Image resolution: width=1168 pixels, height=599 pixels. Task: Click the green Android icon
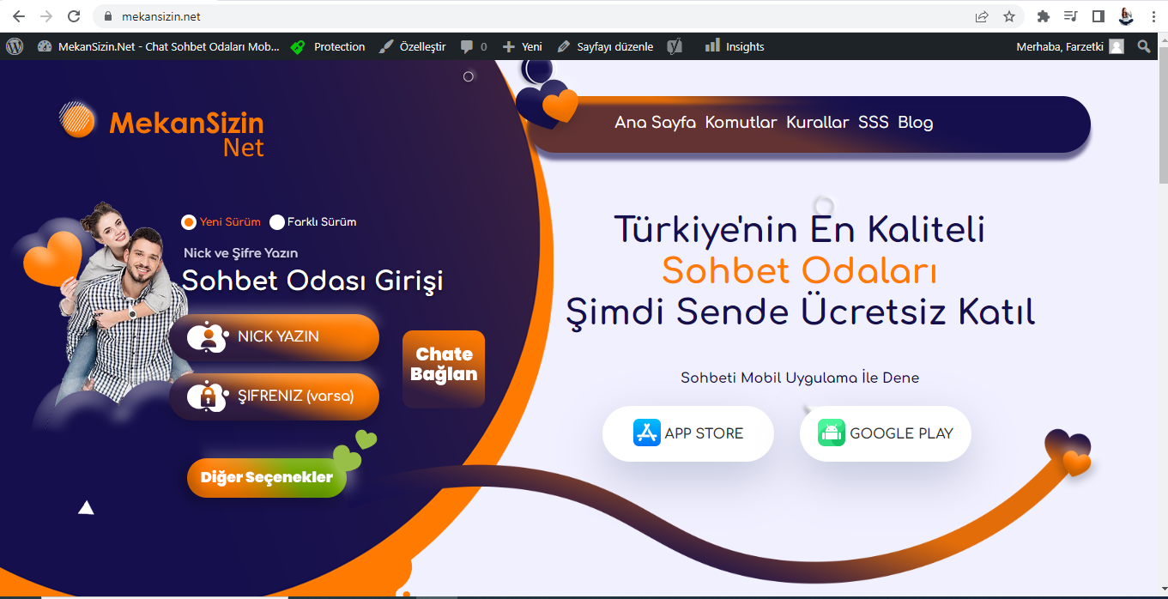[832, 433]
